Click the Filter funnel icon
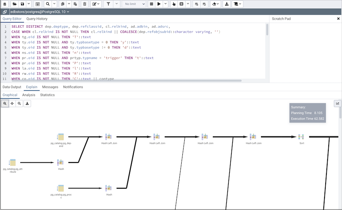 (x=108, y=4)
